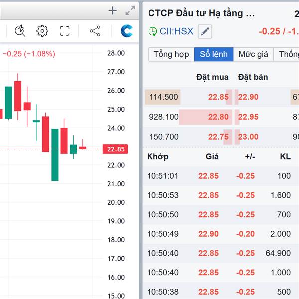Click best ask price 22.90

click(x=248, y=97)
